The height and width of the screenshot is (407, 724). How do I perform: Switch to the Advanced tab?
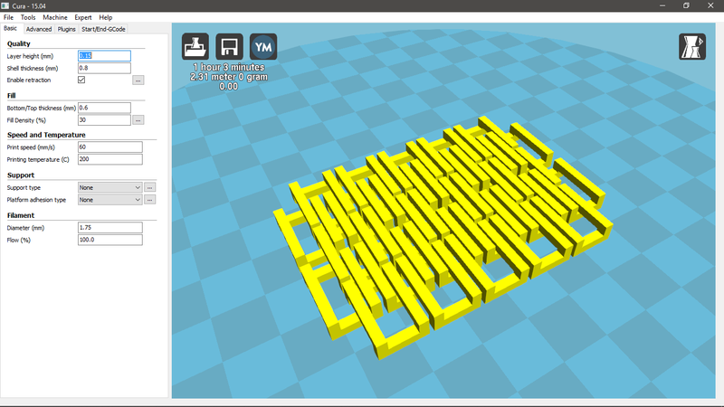coord(39,29)
